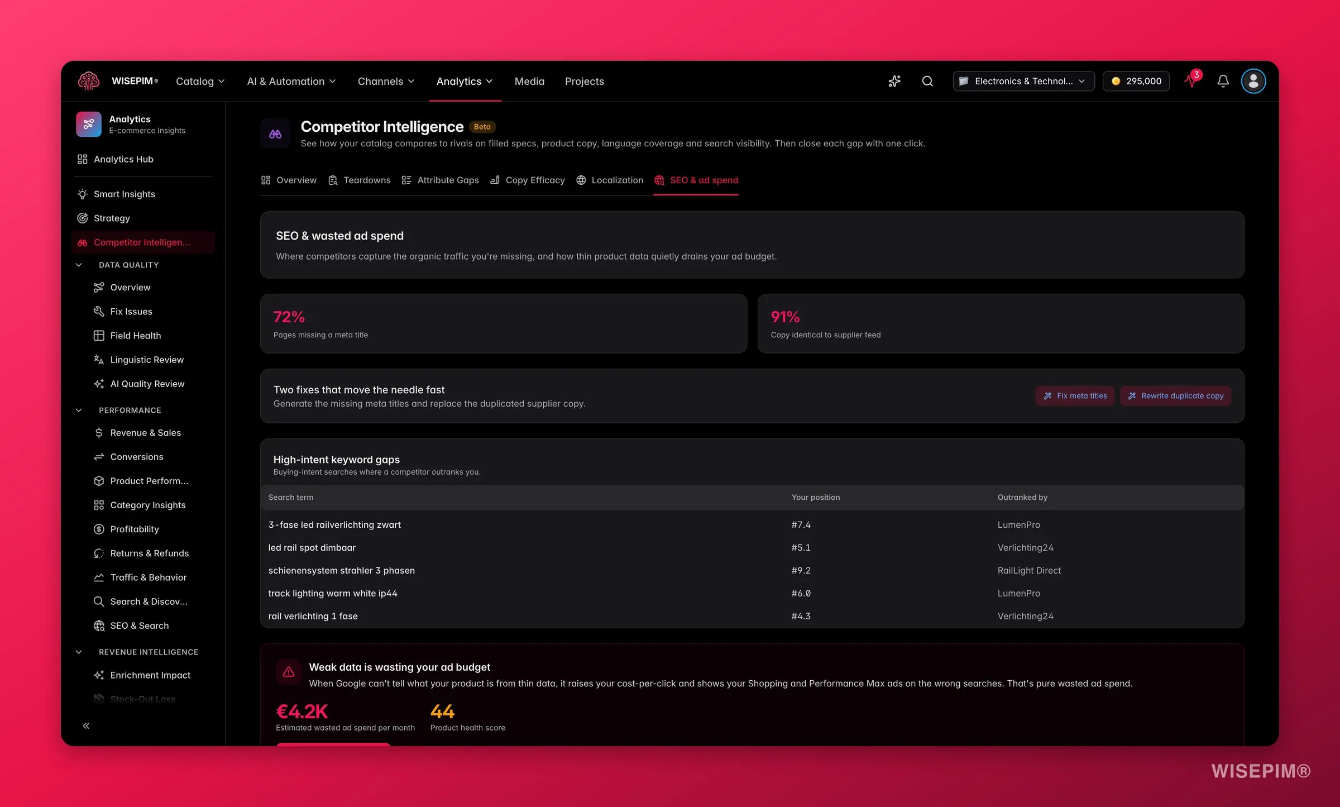Open the Channels dropdown menu

[386, 81]
